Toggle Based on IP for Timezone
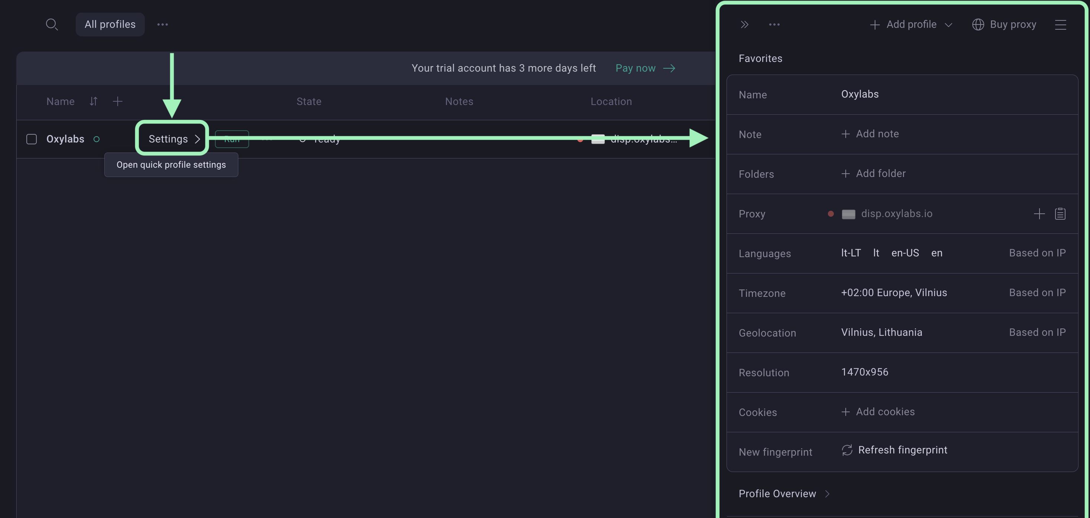The image size is (1090, 518). [x=1037, y=293]
